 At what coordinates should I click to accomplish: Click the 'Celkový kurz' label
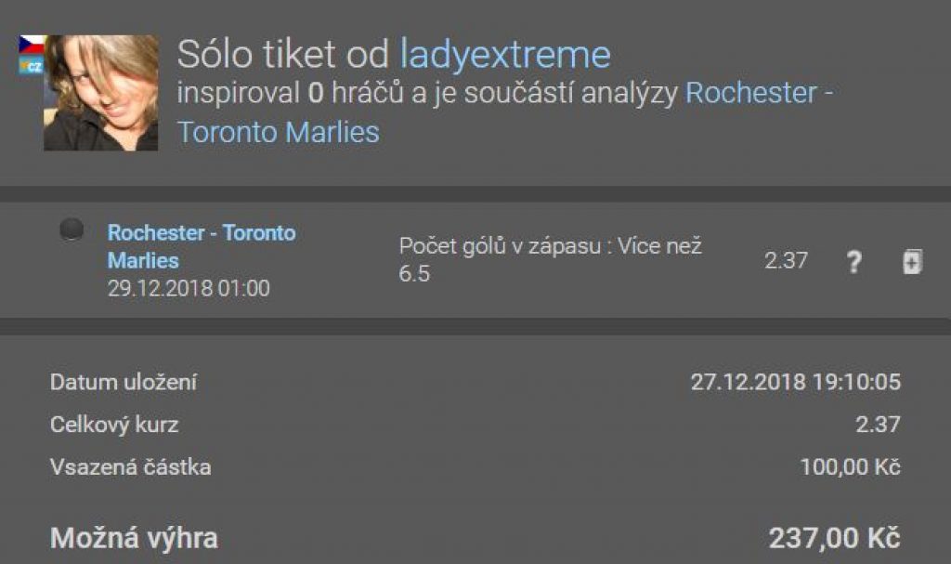pyautogui.click(x=114, y=425)
